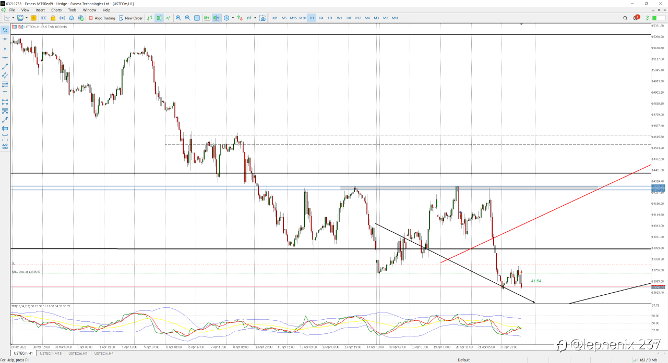The height and width of the screenshot is (363, 668).
Task: Expand the indicators list dropdown
Action: pos(255,18)
